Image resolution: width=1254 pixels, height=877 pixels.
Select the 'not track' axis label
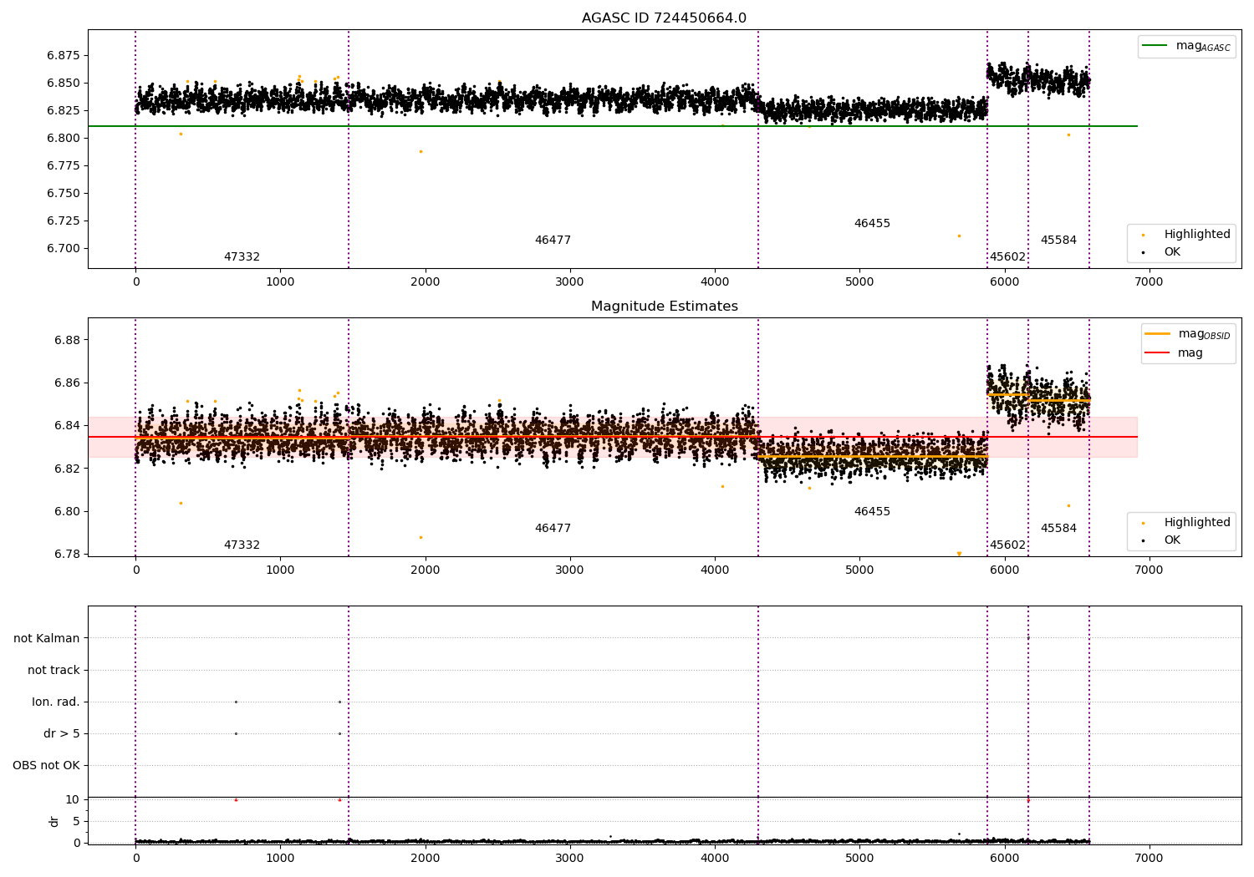(x=54, y=670)
